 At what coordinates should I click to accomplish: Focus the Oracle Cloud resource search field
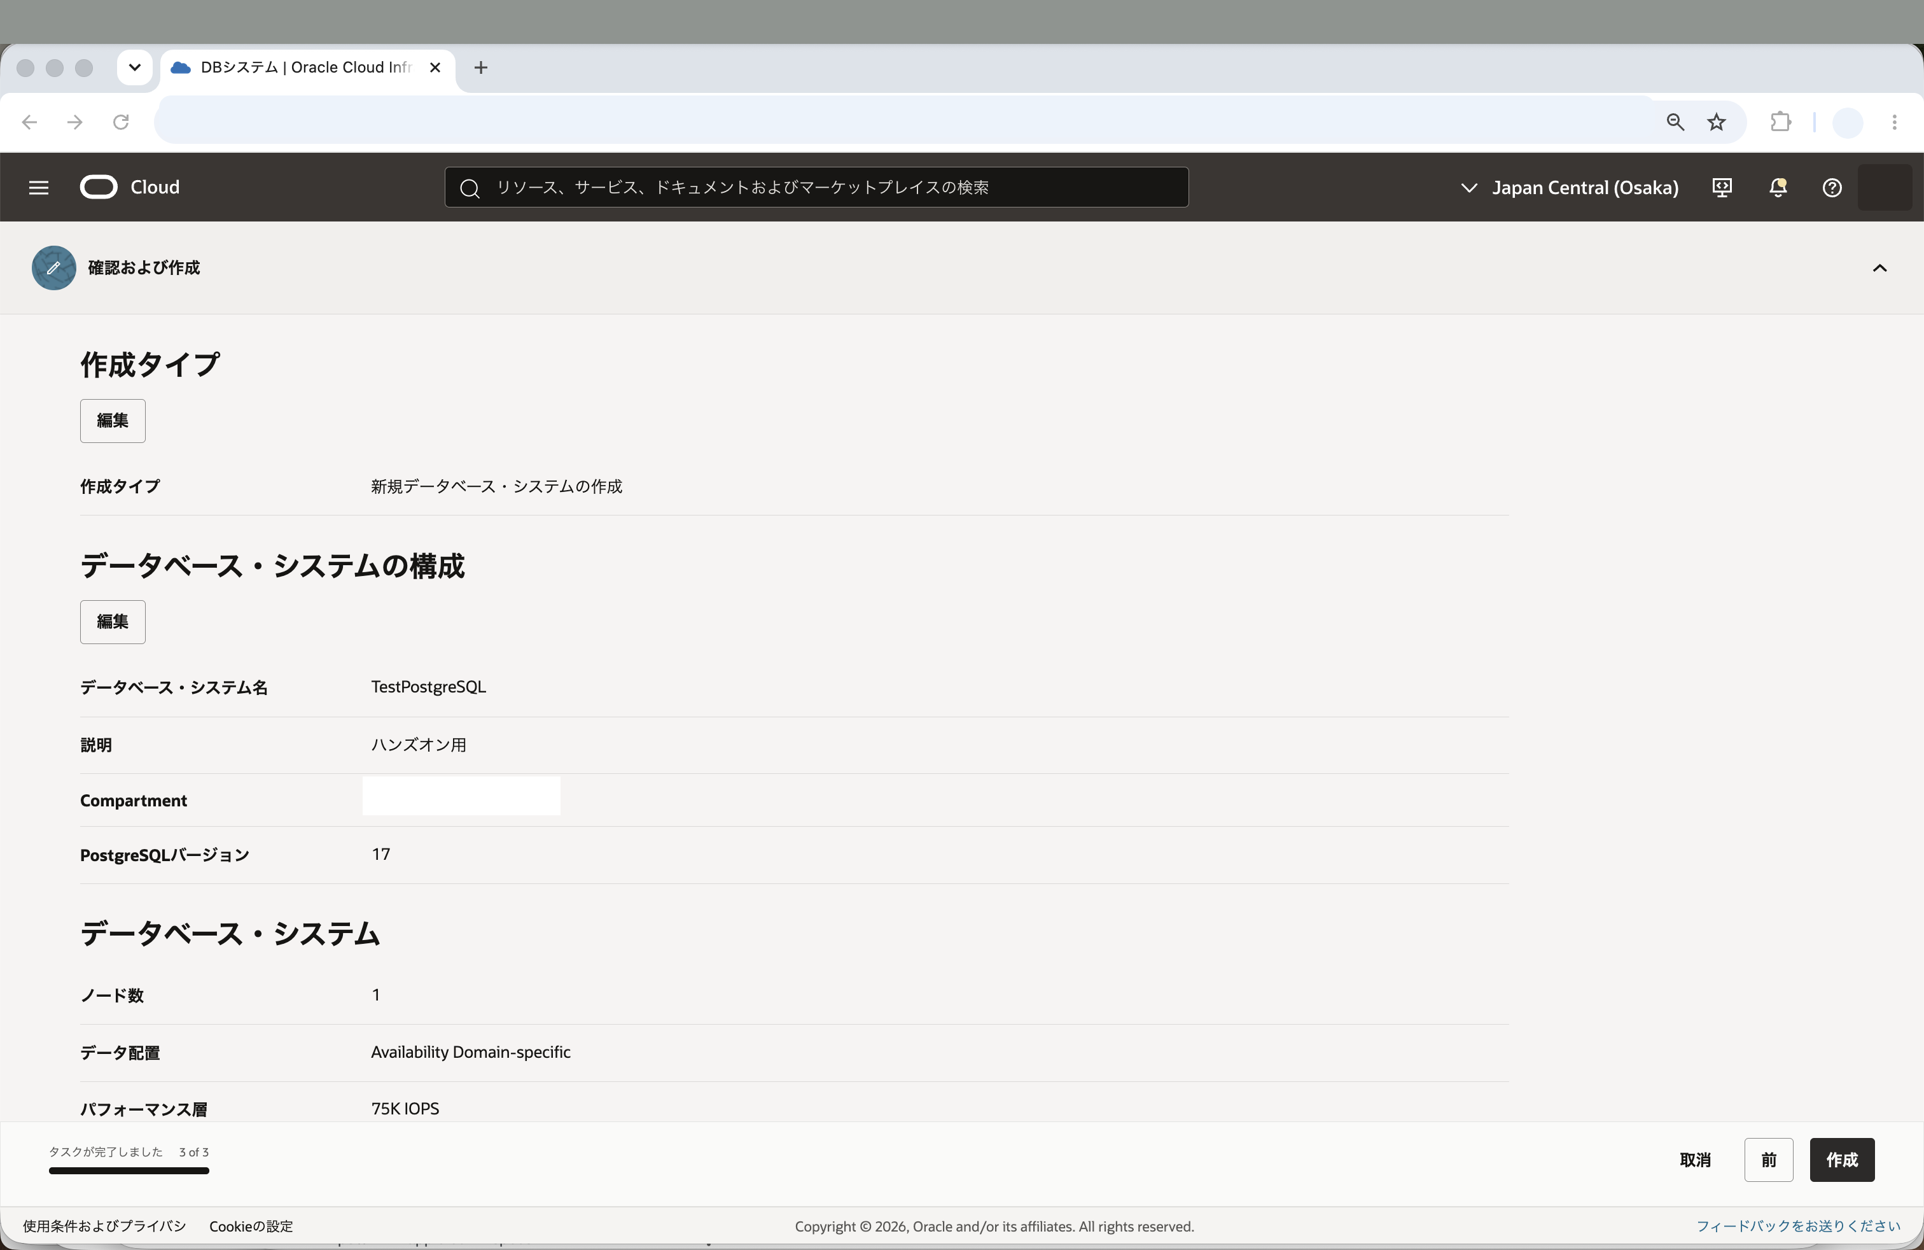(x=816, y=188)
